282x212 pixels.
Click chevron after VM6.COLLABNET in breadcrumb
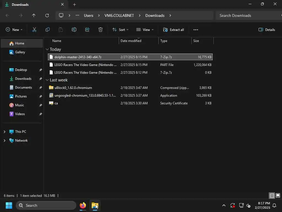140,15
